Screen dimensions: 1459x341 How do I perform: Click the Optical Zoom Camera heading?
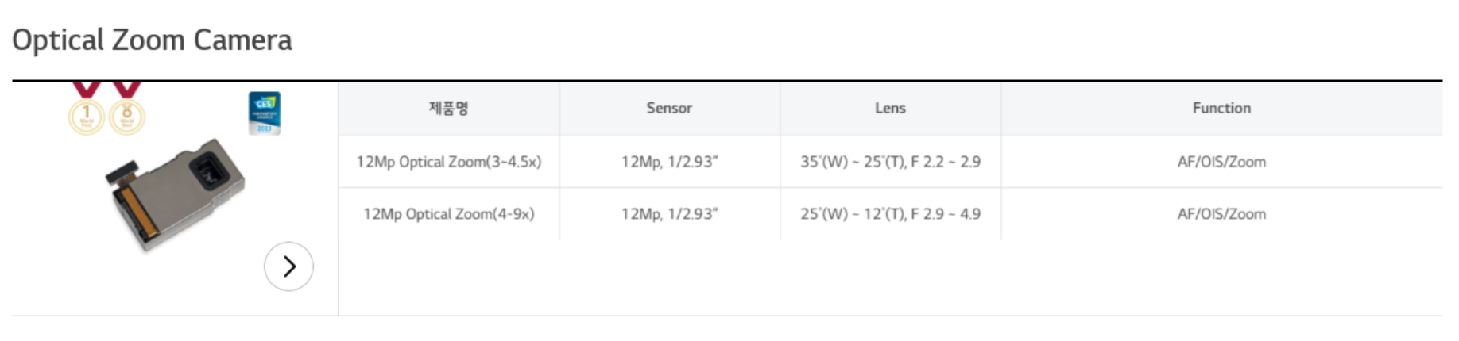tap(152, 40)
